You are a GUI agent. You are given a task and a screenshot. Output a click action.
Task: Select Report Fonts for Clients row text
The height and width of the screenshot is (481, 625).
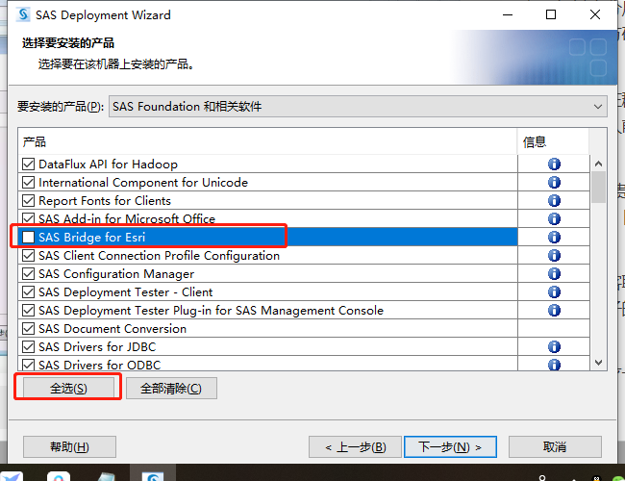pyautogui.click(x=105, y=201)
